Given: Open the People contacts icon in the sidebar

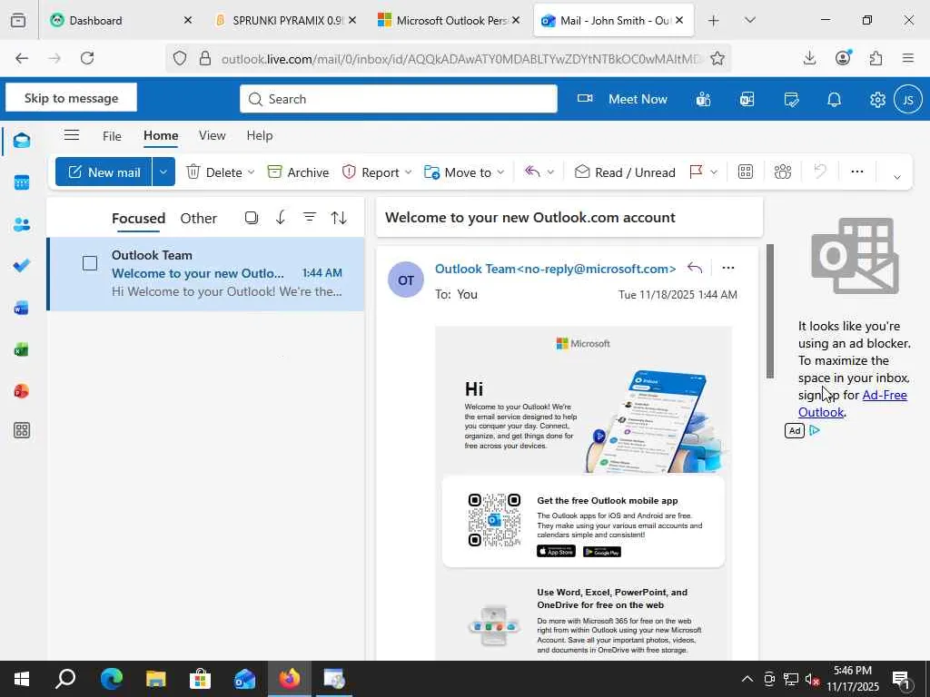Looking at the screenshot, I should 22,225.
